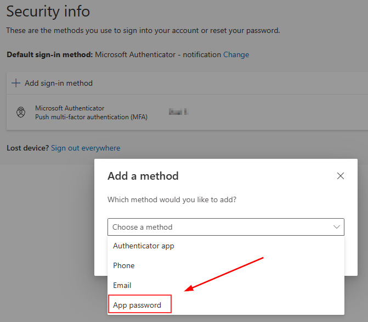Select the App password option
368x322 pixels.
(x=137, y=305)
